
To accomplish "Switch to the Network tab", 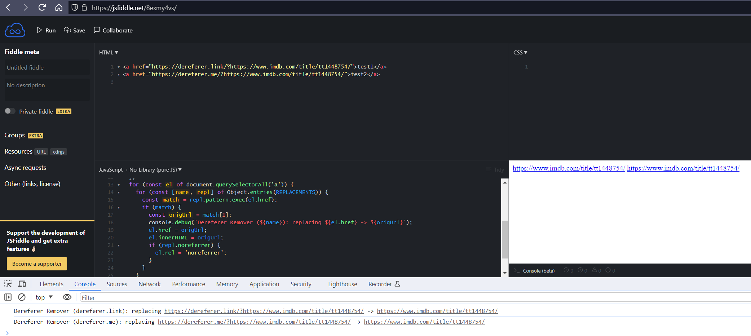I will pos(150,284).
